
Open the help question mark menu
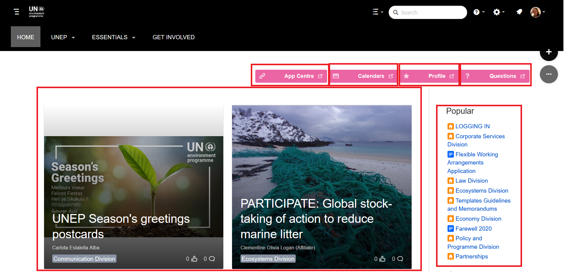[479, 12]
